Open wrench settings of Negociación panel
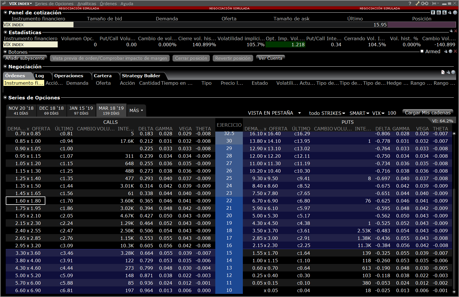The height and width of the screenshot is (297, 459). click(x=448, y=72)
